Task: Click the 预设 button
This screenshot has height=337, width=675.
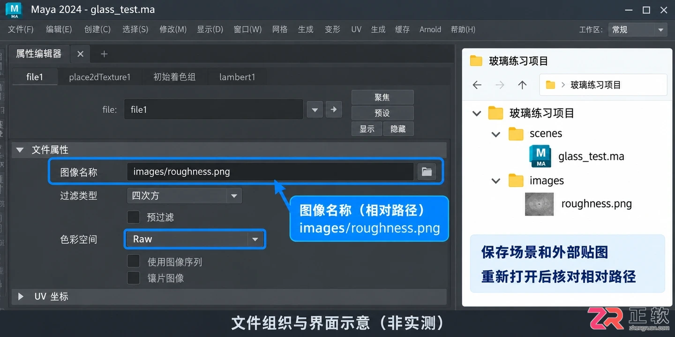Action: pyautogui.click(x=382, y=113)
